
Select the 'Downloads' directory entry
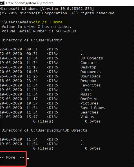click(90, 76)
